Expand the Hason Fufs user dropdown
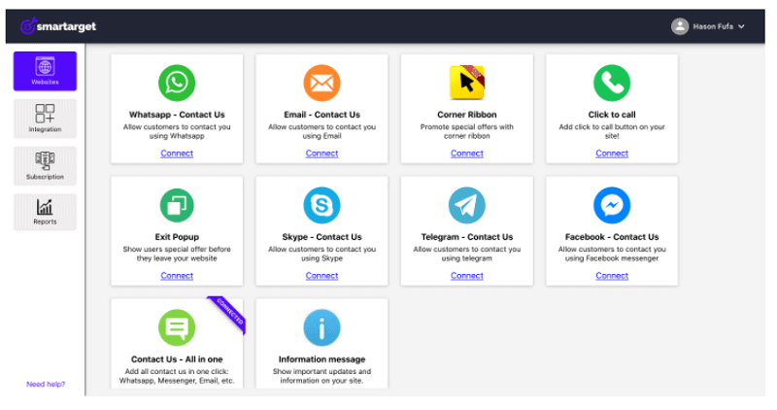The width and height of the screenshot is (777, 410). point(709,26)
